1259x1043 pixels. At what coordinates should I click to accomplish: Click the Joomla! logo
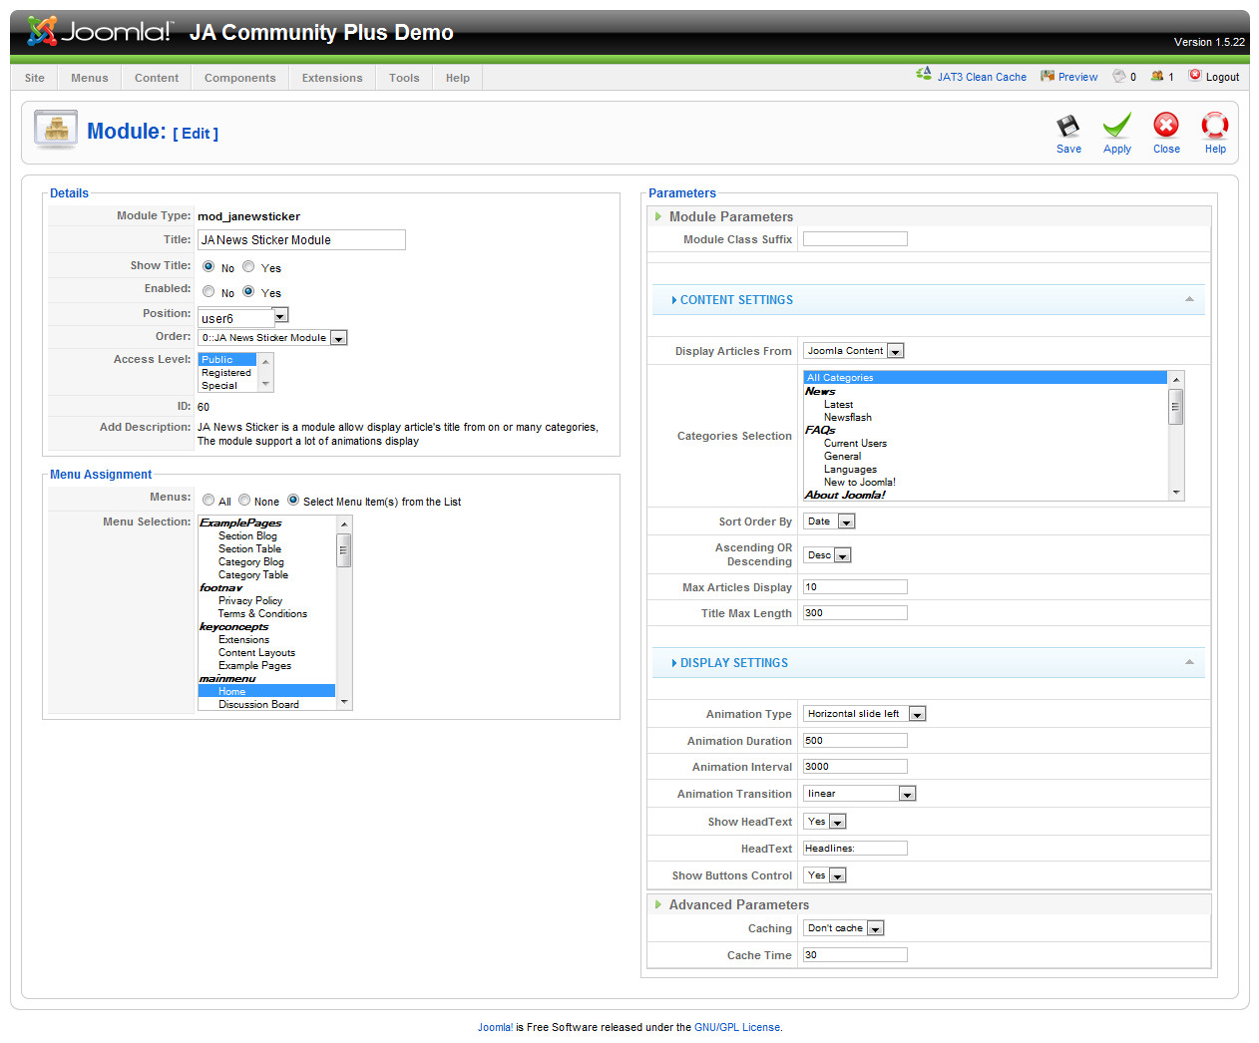(100, 32)
